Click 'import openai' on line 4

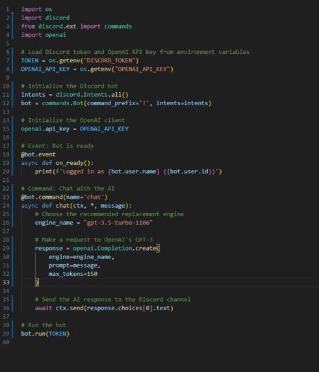(x=44, y=35)
